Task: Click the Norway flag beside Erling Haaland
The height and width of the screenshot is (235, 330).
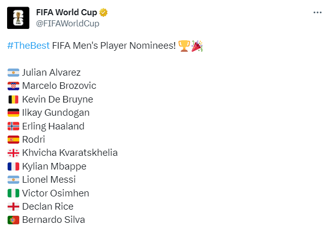Action: click(14, 126)
